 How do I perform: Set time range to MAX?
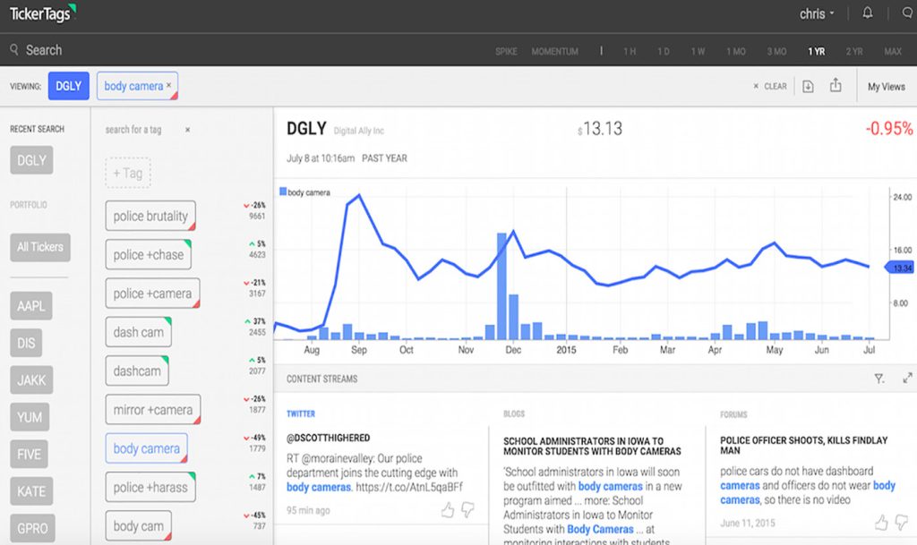(x=893, y=51)
